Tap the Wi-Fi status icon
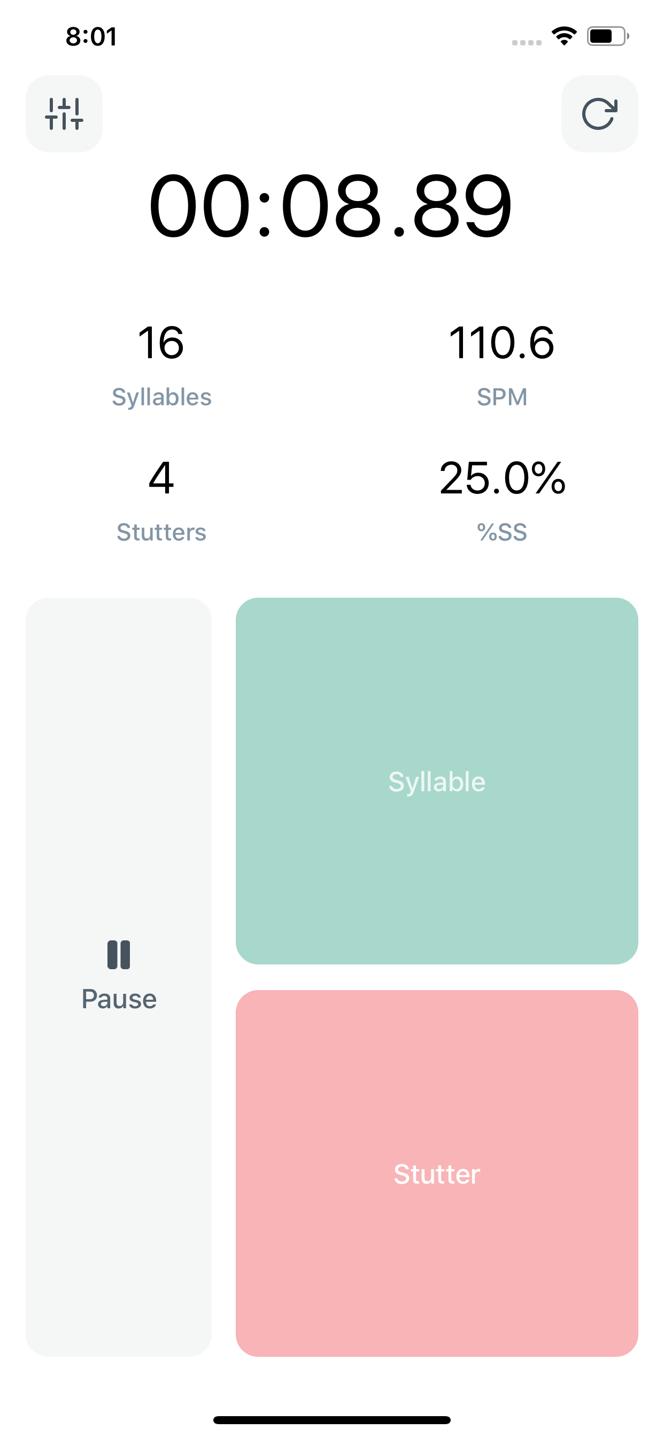Screen dimensions: 664x1437 [x=564, y=36]
